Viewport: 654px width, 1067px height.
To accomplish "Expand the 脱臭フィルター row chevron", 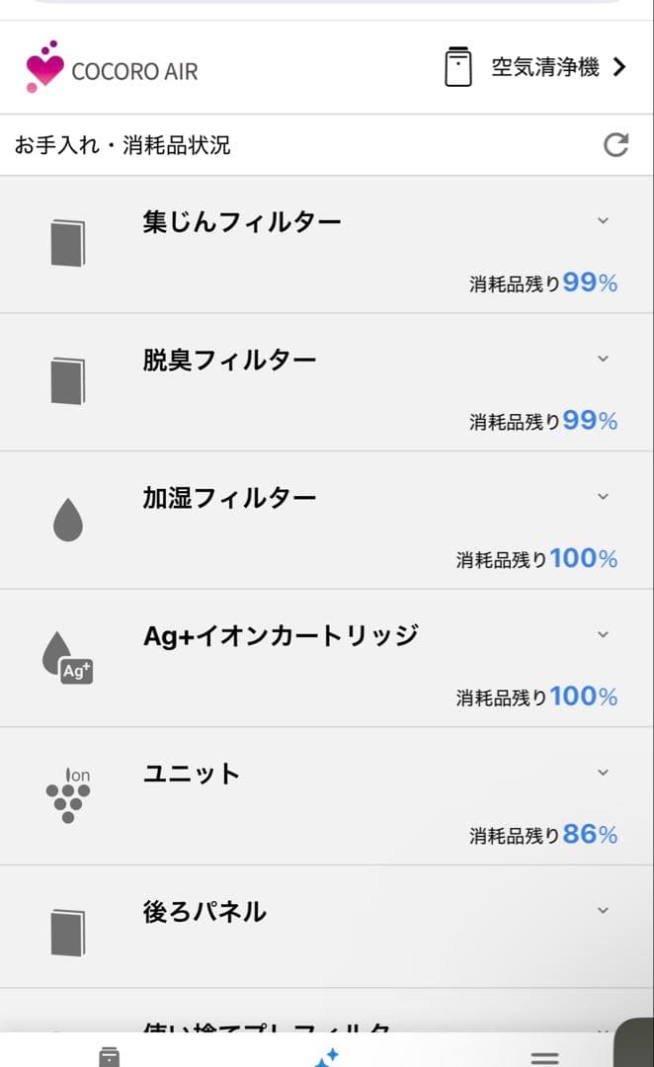I will [x=604, y=359].
